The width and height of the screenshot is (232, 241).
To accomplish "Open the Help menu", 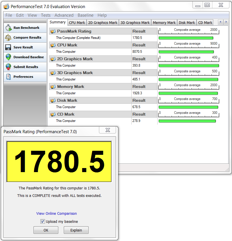I will tap(102, 15).
